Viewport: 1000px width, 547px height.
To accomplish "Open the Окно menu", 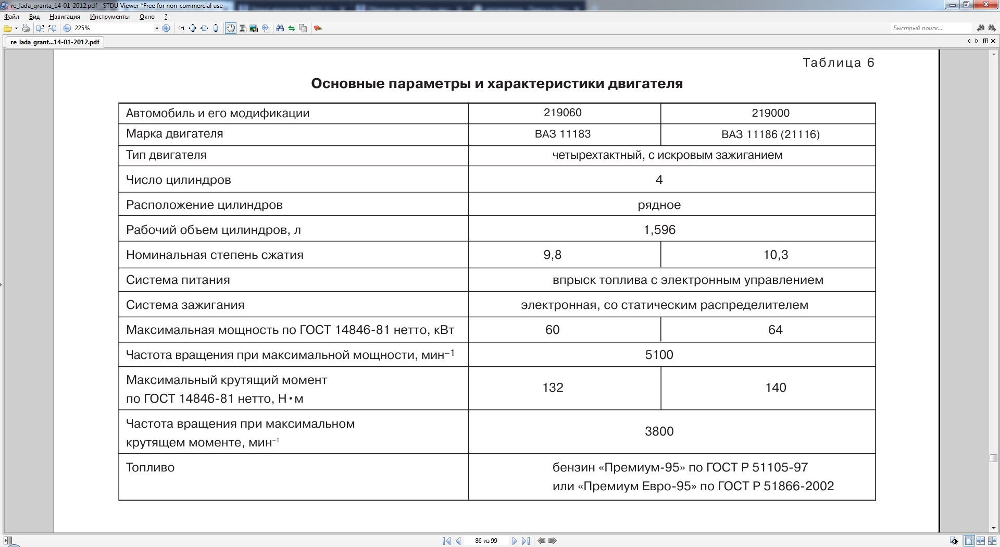I will 147,17.
